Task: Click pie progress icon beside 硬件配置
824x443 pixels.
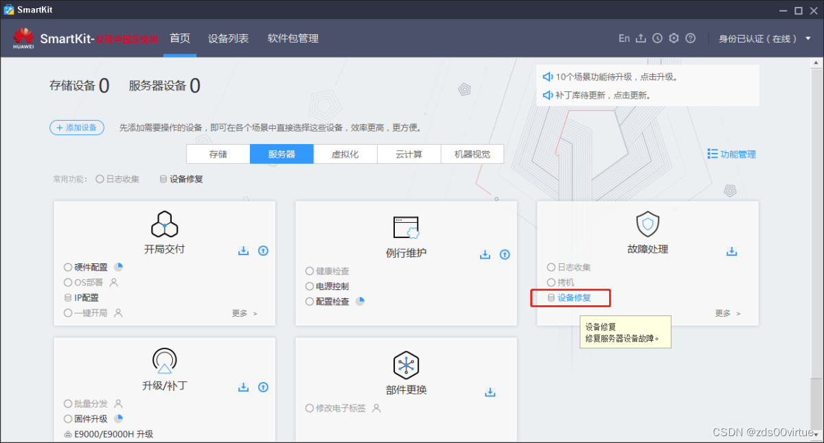Action: 118,267
